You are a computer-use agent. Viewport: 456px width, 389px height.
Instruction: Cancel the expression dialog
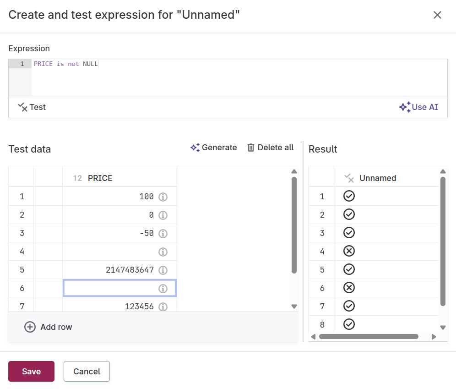click(87, 371)
